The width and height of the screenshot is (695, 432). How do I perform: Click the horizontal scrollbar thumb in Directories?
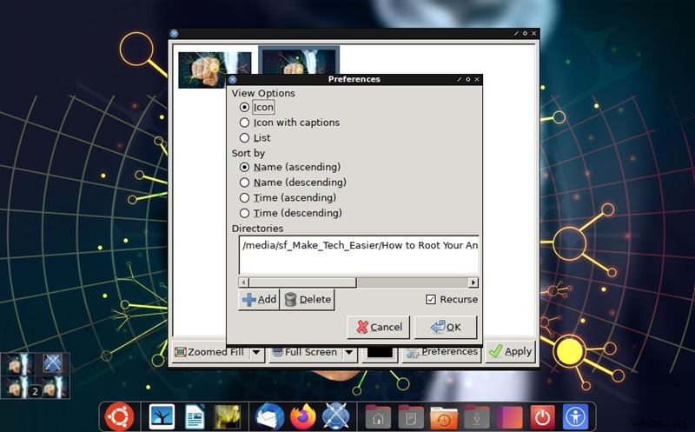coord(302,282)
